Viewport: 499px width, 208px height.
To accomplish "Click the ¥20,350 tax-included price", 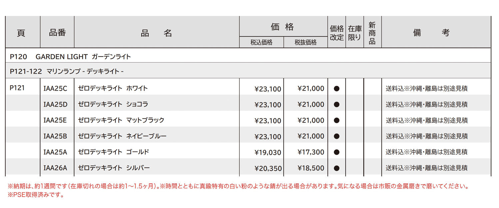I will pos(268,168).
